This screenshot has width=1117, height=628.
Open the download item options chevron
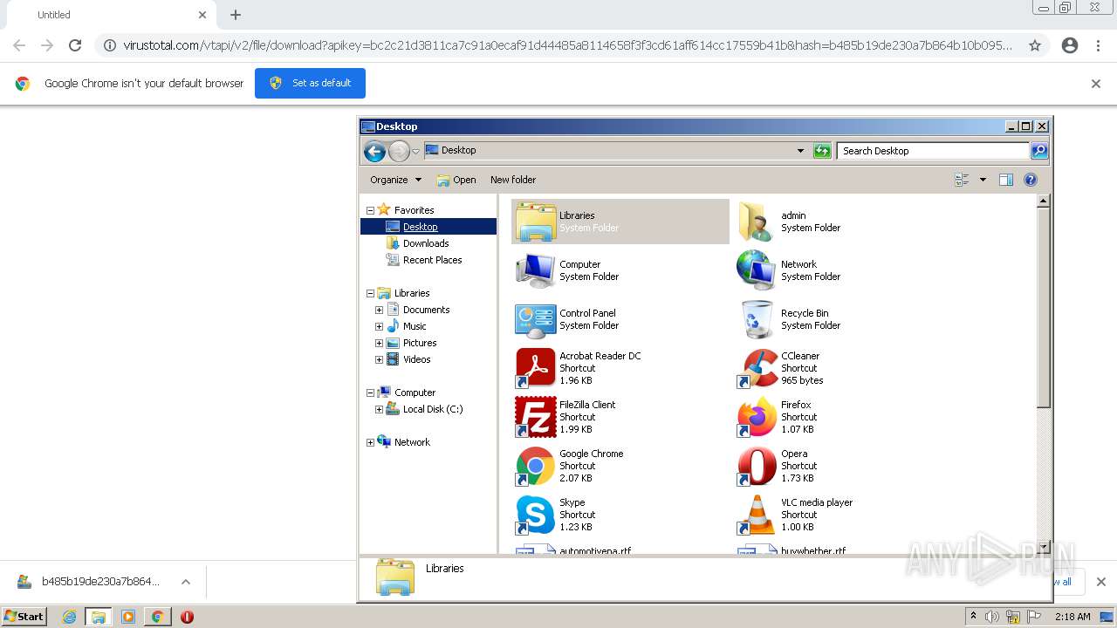(x=186, y=582)
